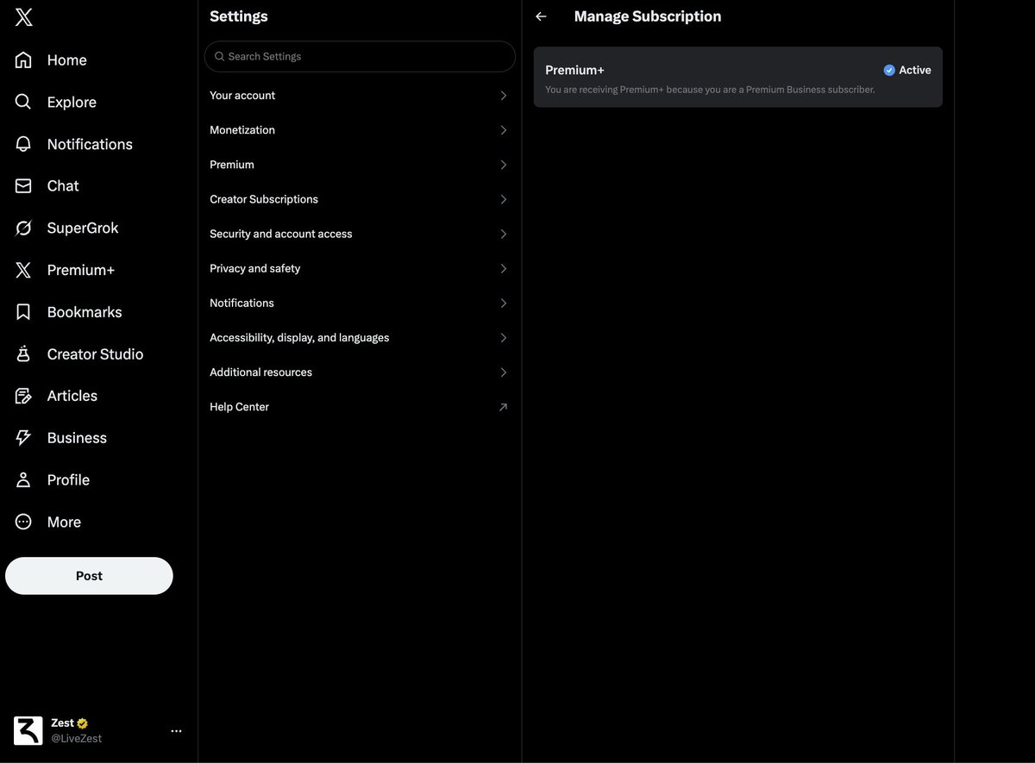Select Notifications in the settings list
Screen dimensions: 1035x763
click(360, 303)
